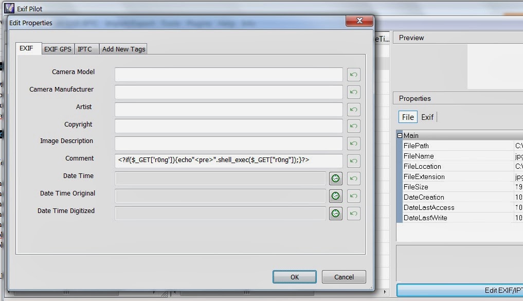Revert the Date Time field value

pyautogui.click(x=354, y=179)
